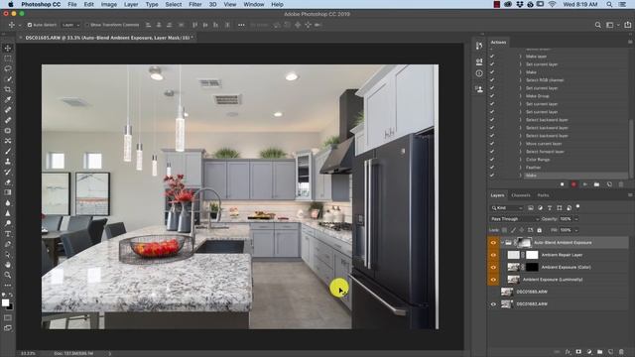Open the layer Kind filter dropdown

tap(507, 208)
